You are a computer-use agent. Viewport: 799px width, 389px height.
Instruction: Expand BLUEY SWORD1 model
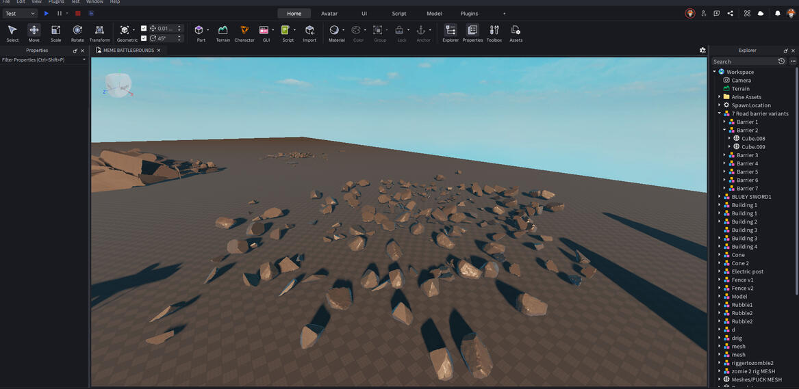pos(720,196)
